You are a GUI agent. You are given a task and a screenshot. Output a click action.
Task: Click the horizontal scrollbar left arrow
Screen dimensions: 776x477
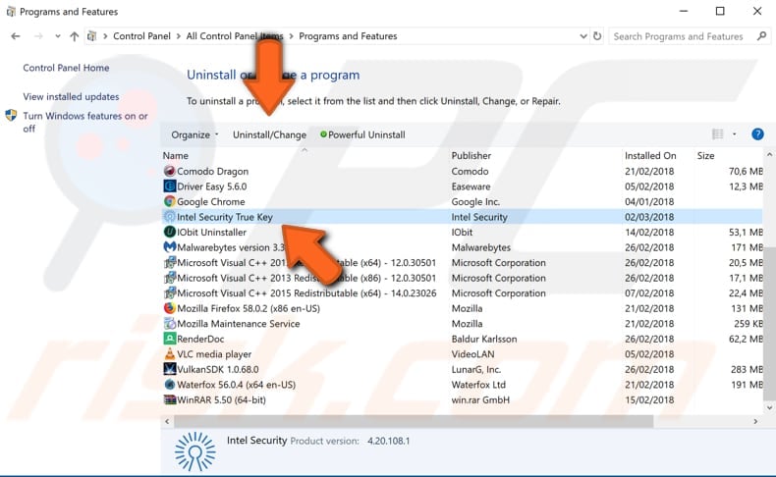(x=167, y=421)
